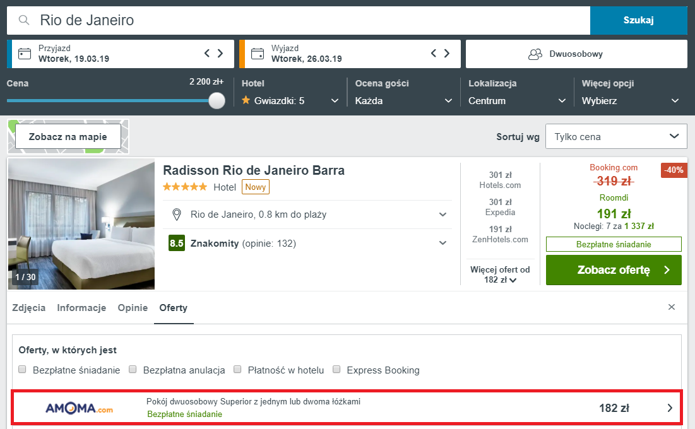Open Więcej opcji Wybierz dropdown
The image size is (695, 429).
[x=630, y=100]
